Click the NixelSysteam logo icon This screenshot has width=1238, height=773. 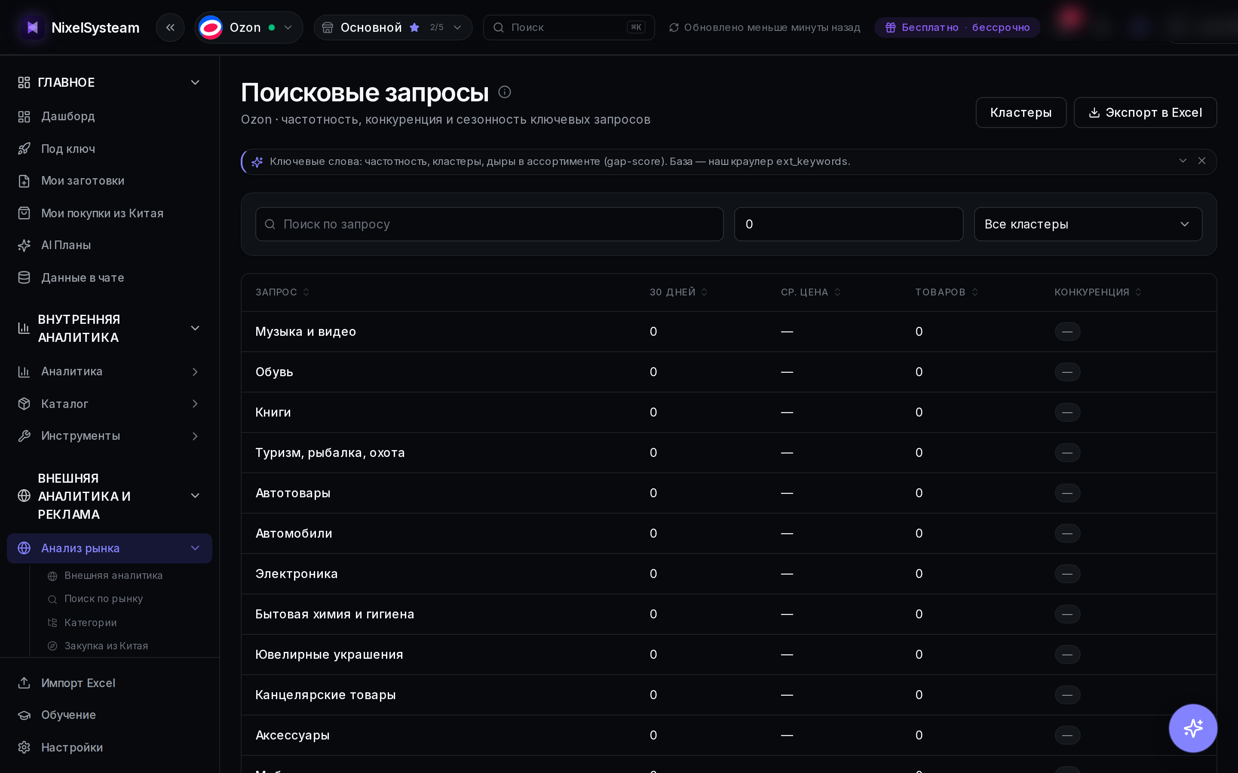[32, 27]
